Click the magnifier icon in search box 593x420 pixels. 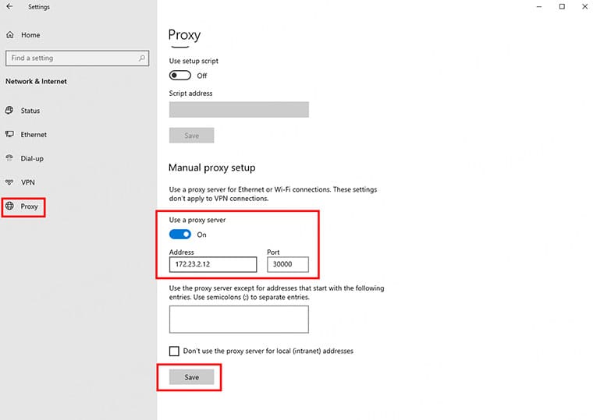tap(142, 58)
